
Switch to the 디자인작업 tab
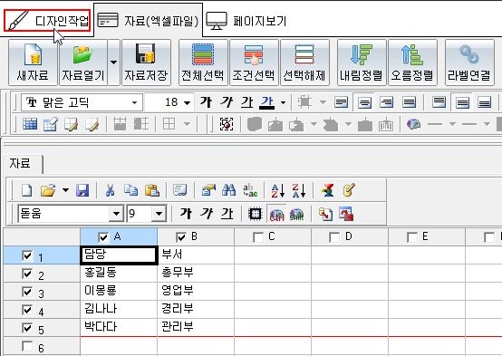47,21
